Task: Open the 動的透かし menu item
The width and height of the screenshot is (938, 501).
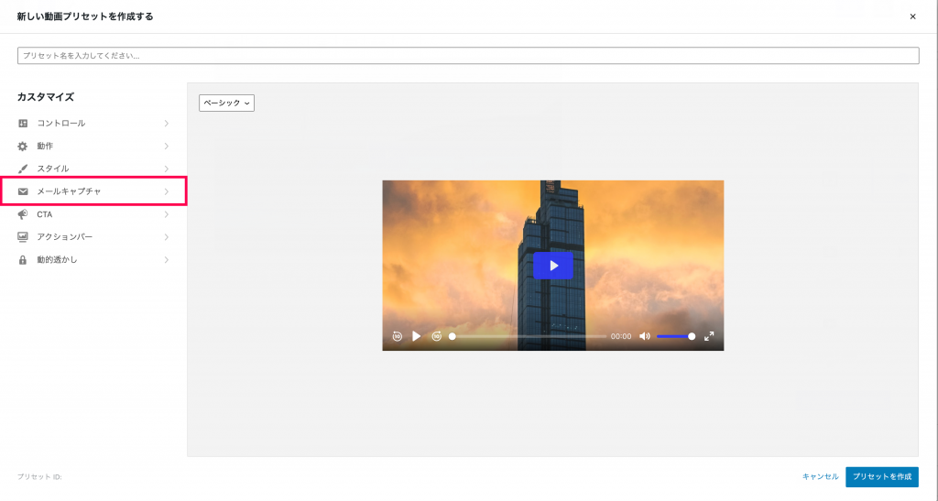Action: 94,260
